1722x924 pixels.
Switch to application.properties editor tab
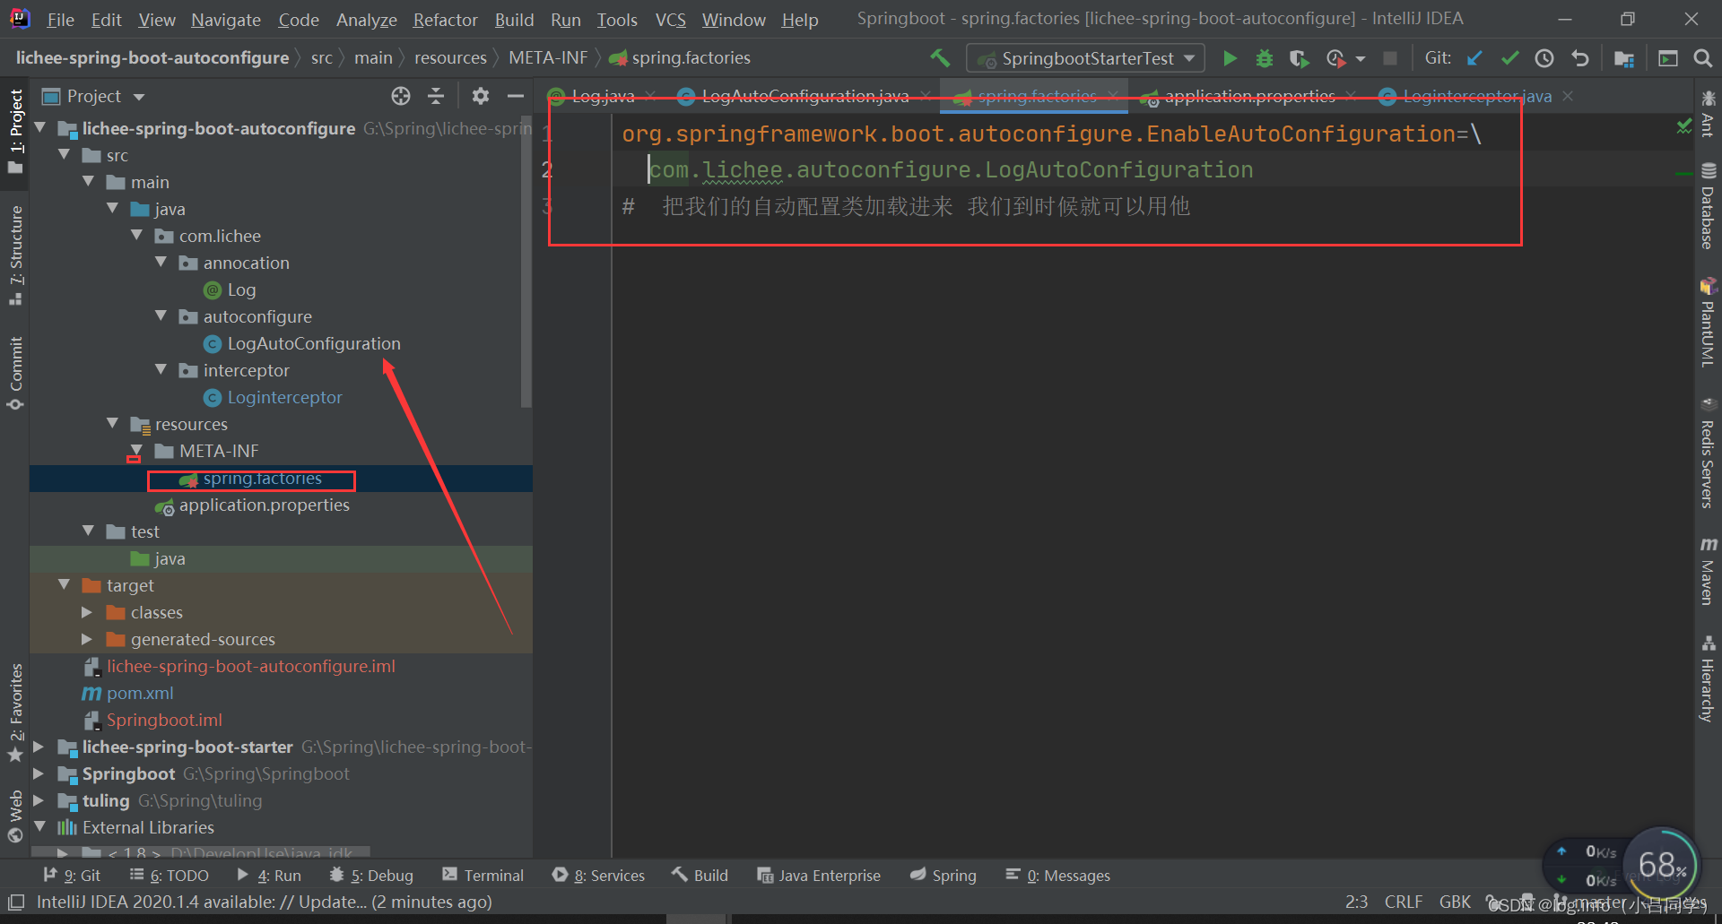(x=1249, y=96)
